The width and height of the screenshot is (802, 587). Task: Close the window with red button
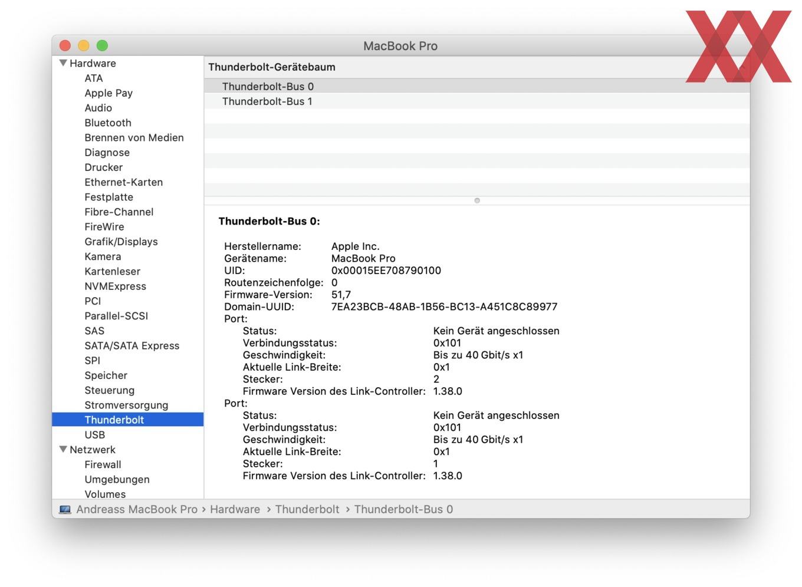pos(65,45)
